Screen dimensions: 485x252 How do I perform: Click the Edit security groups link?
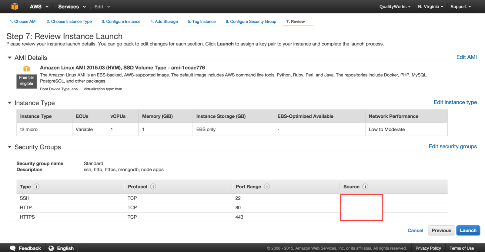(453, 146)
